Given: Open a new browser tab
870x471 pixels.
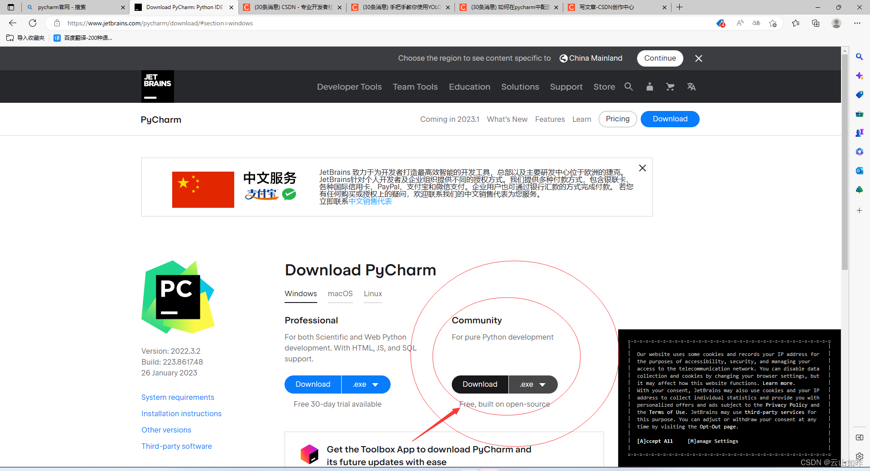Looking at the screenshot, I should pyautogui.click(x=679, y=7).
